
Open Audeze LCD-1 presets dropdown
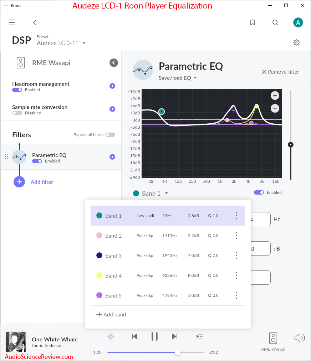pyautogui.click(x=61, y=43)
